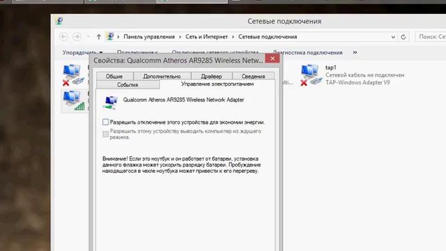The height and width of the screenshot is (251, 446).
Task: Click the Qualcomm Atheros adapter icon in dialog
Action: point(110,102)
